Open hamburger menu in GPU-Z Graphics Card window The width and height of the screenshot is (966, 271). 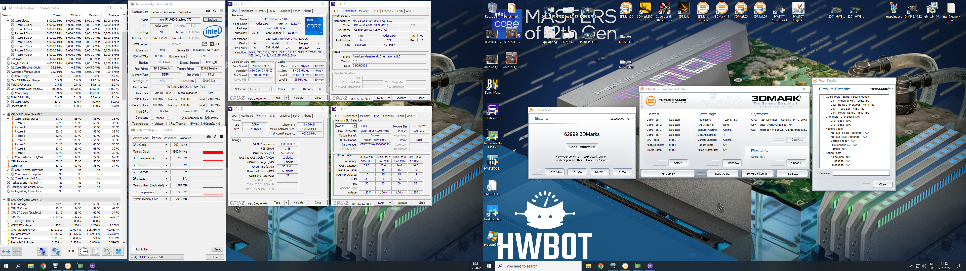(221, 11)
